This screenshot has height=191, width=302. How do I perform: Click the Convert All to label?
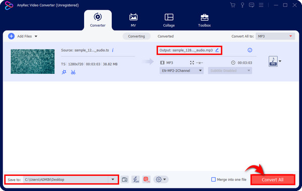(x=243, y=36)
